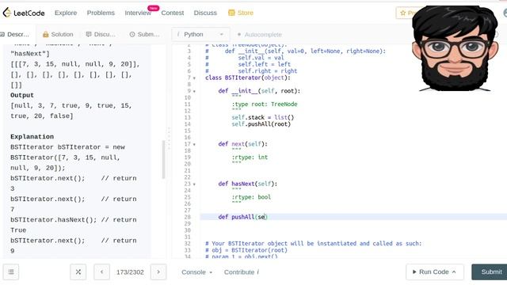Viewport: 507px width, 285px height.
Task: Click the description panel scrollbar
Action: [164, 160]
